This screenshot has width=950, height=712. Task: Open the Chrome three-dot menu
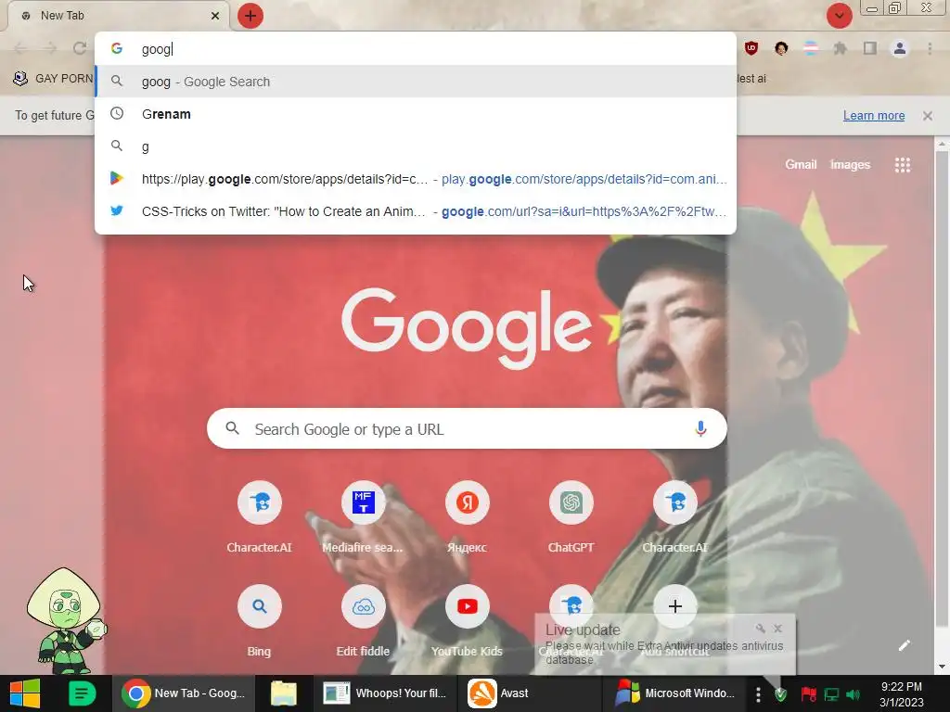coord(930,48)
